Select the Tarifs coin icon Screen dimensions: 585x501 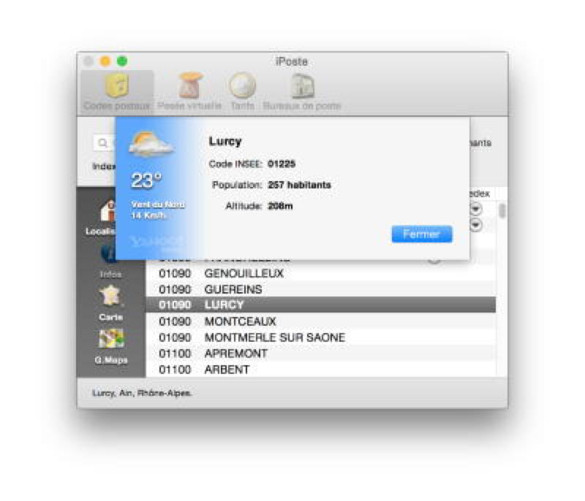pos(242,88)
